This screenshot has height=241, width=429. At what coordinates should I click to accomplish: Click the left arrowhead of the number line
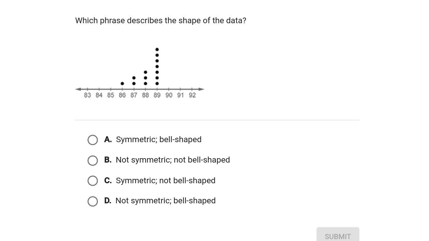(x=78, y=89)
